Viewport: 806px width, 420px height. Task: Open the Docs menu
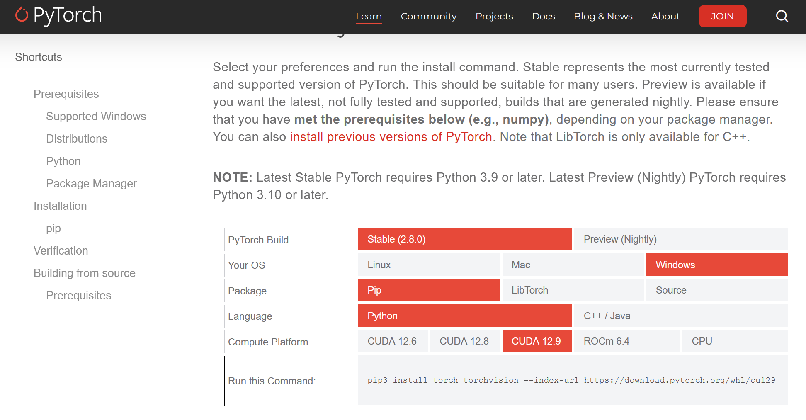[543, 16]
